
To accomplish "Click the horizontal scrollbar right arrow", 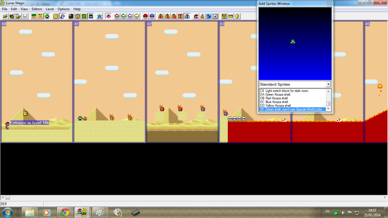I will [385, 198].
